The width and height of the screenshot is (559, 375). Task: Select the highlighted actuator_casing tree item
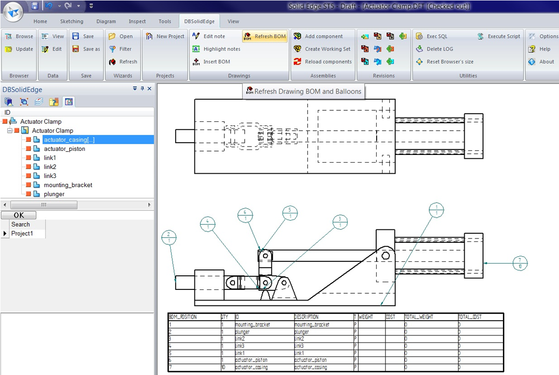(98, 139)
